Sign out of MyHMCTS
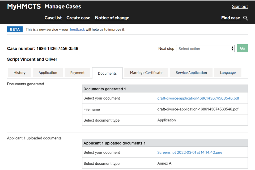255x170 pixels. click(x=240, y=7)
